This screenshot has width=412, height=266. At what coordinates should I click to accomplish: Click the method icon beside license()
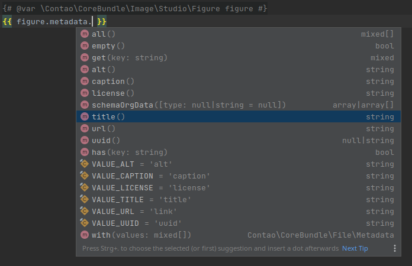(x=85, y=93)
